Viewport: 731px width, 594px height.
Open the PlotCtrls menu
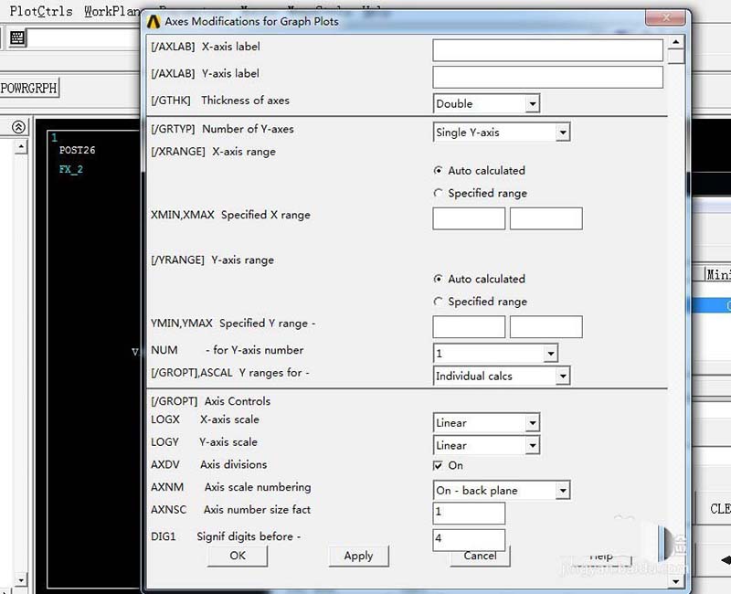(41, 11)
